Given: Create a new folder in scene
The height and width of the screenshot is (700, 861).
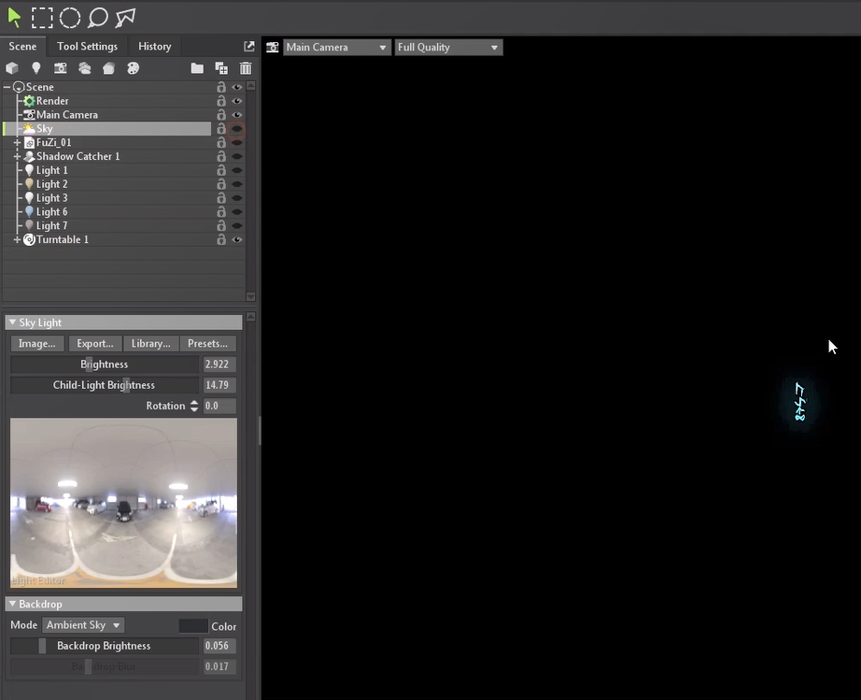Looking at the screenshot, I should point(197,68).
